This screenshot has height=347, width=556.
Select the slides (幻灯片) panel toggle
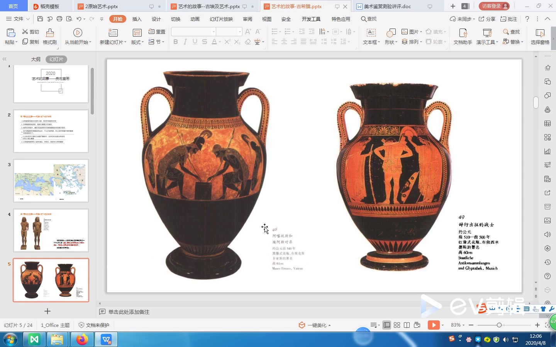(56, 59)
